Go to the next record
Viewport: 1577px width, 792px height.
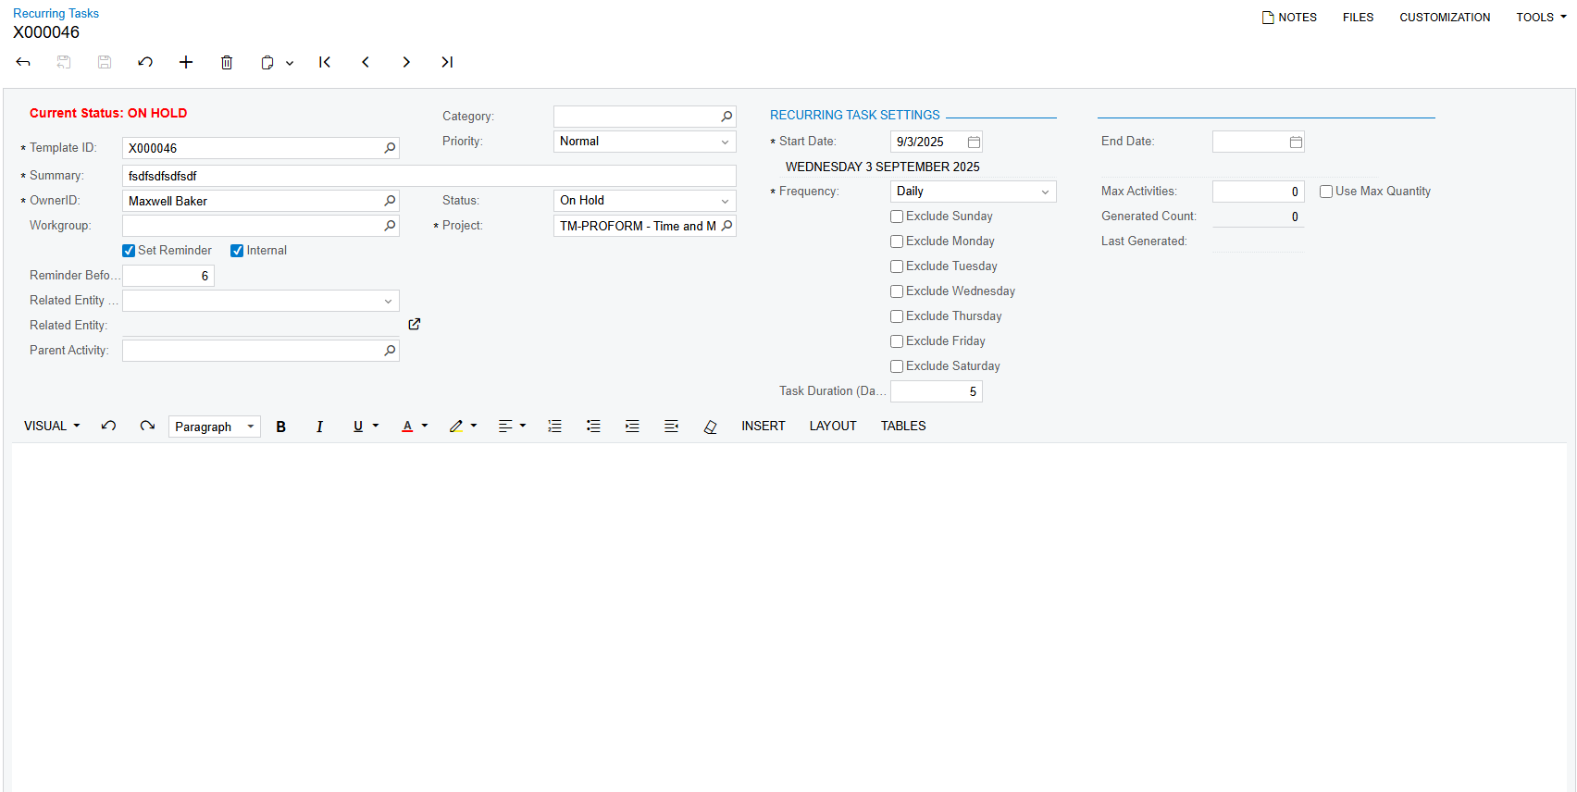point(406,62)
